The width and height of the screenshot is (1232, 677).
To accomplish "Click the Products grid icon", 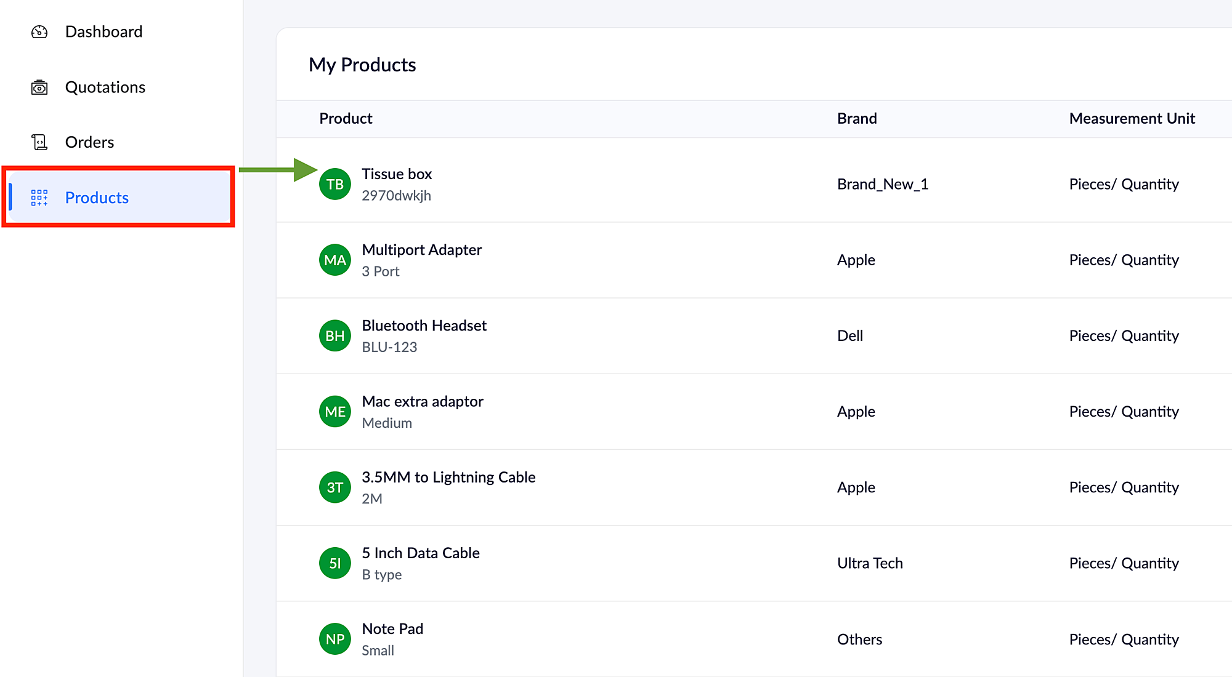I will 39,198.
